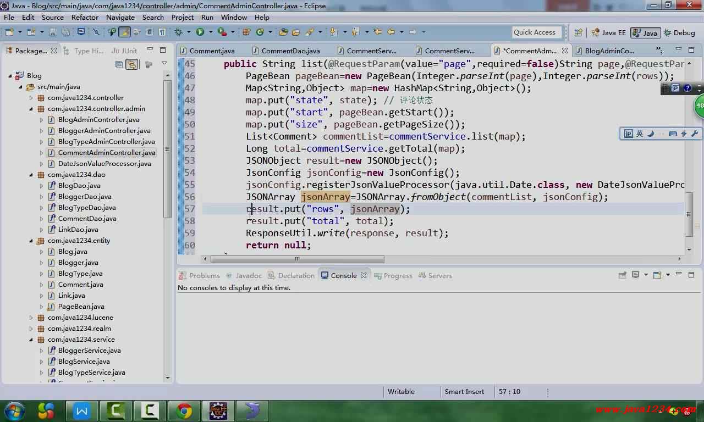Switch to the Java EE perspective
Viewport: 704px width, 422px height.
[608, 32]
